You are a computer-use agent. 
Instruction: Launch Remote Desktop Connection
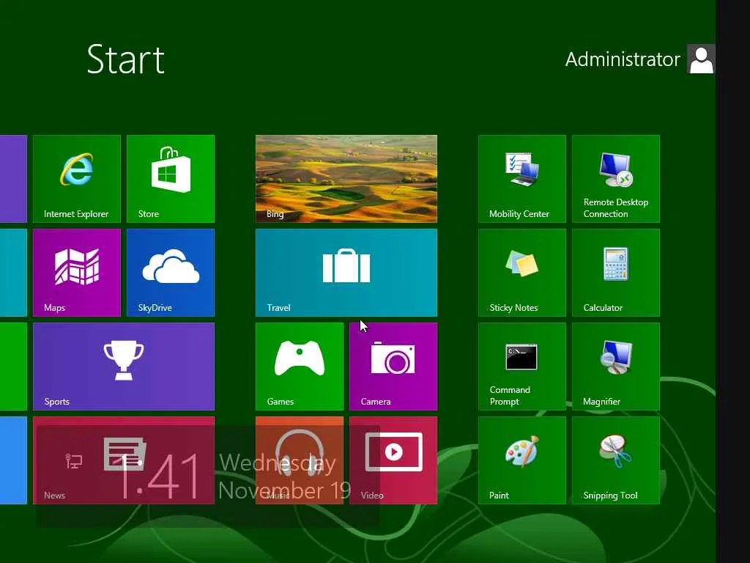pos(615,179)
